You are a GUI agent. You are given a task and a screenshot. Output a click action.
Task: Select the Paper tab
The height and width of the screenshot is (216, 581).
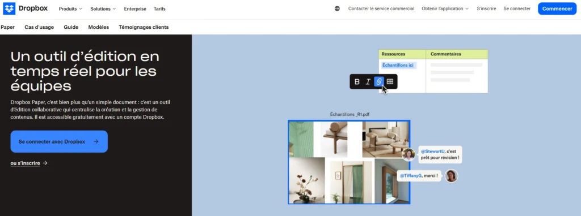point(8,27)
